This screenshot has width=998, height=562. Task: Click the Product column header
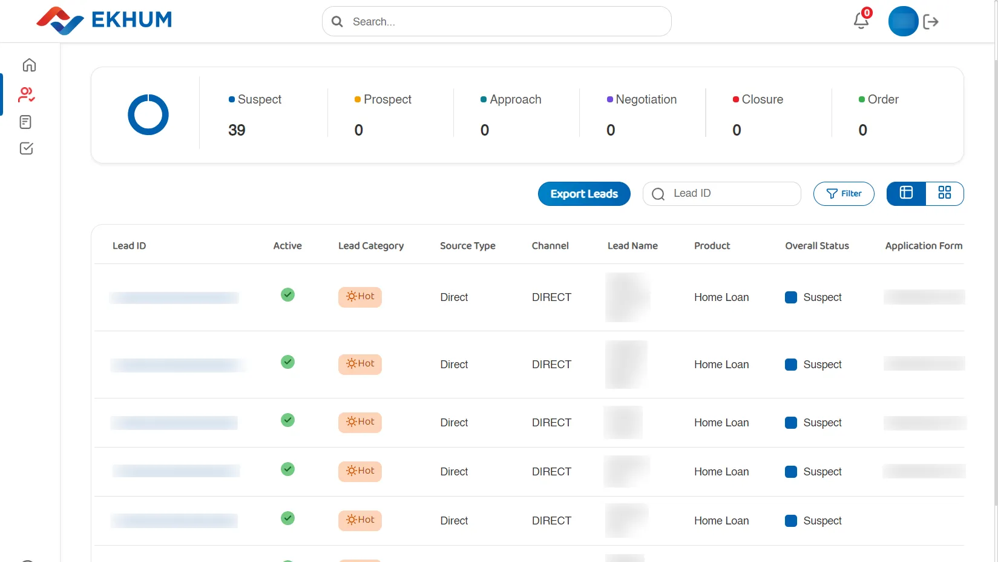coord(712,246)
